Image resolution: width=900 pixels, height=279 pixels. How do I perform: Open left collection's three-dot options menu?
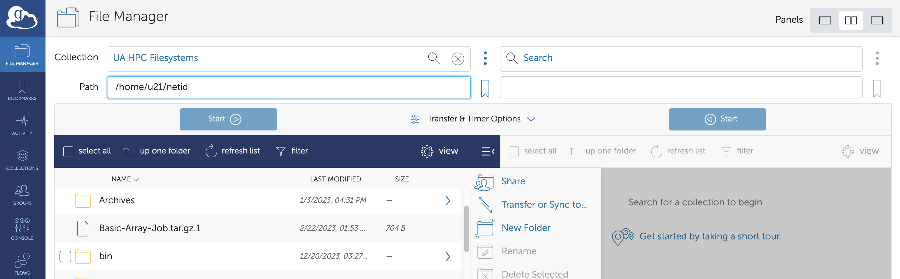coord(485,58)
